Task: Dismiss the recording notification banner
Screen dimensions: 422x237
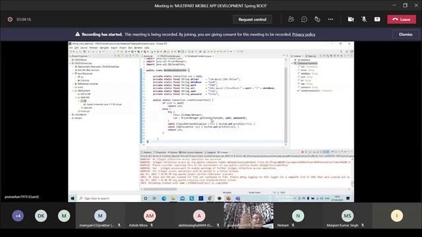Action: [406, 34]
